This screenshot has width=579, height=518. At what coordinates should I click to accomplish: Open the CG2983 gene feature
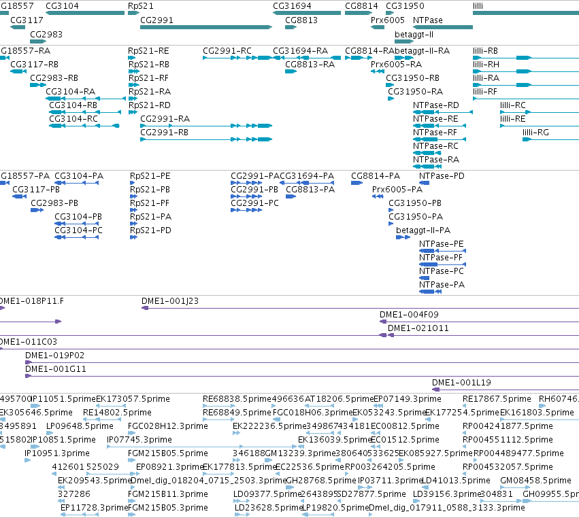tap(38, 41)
